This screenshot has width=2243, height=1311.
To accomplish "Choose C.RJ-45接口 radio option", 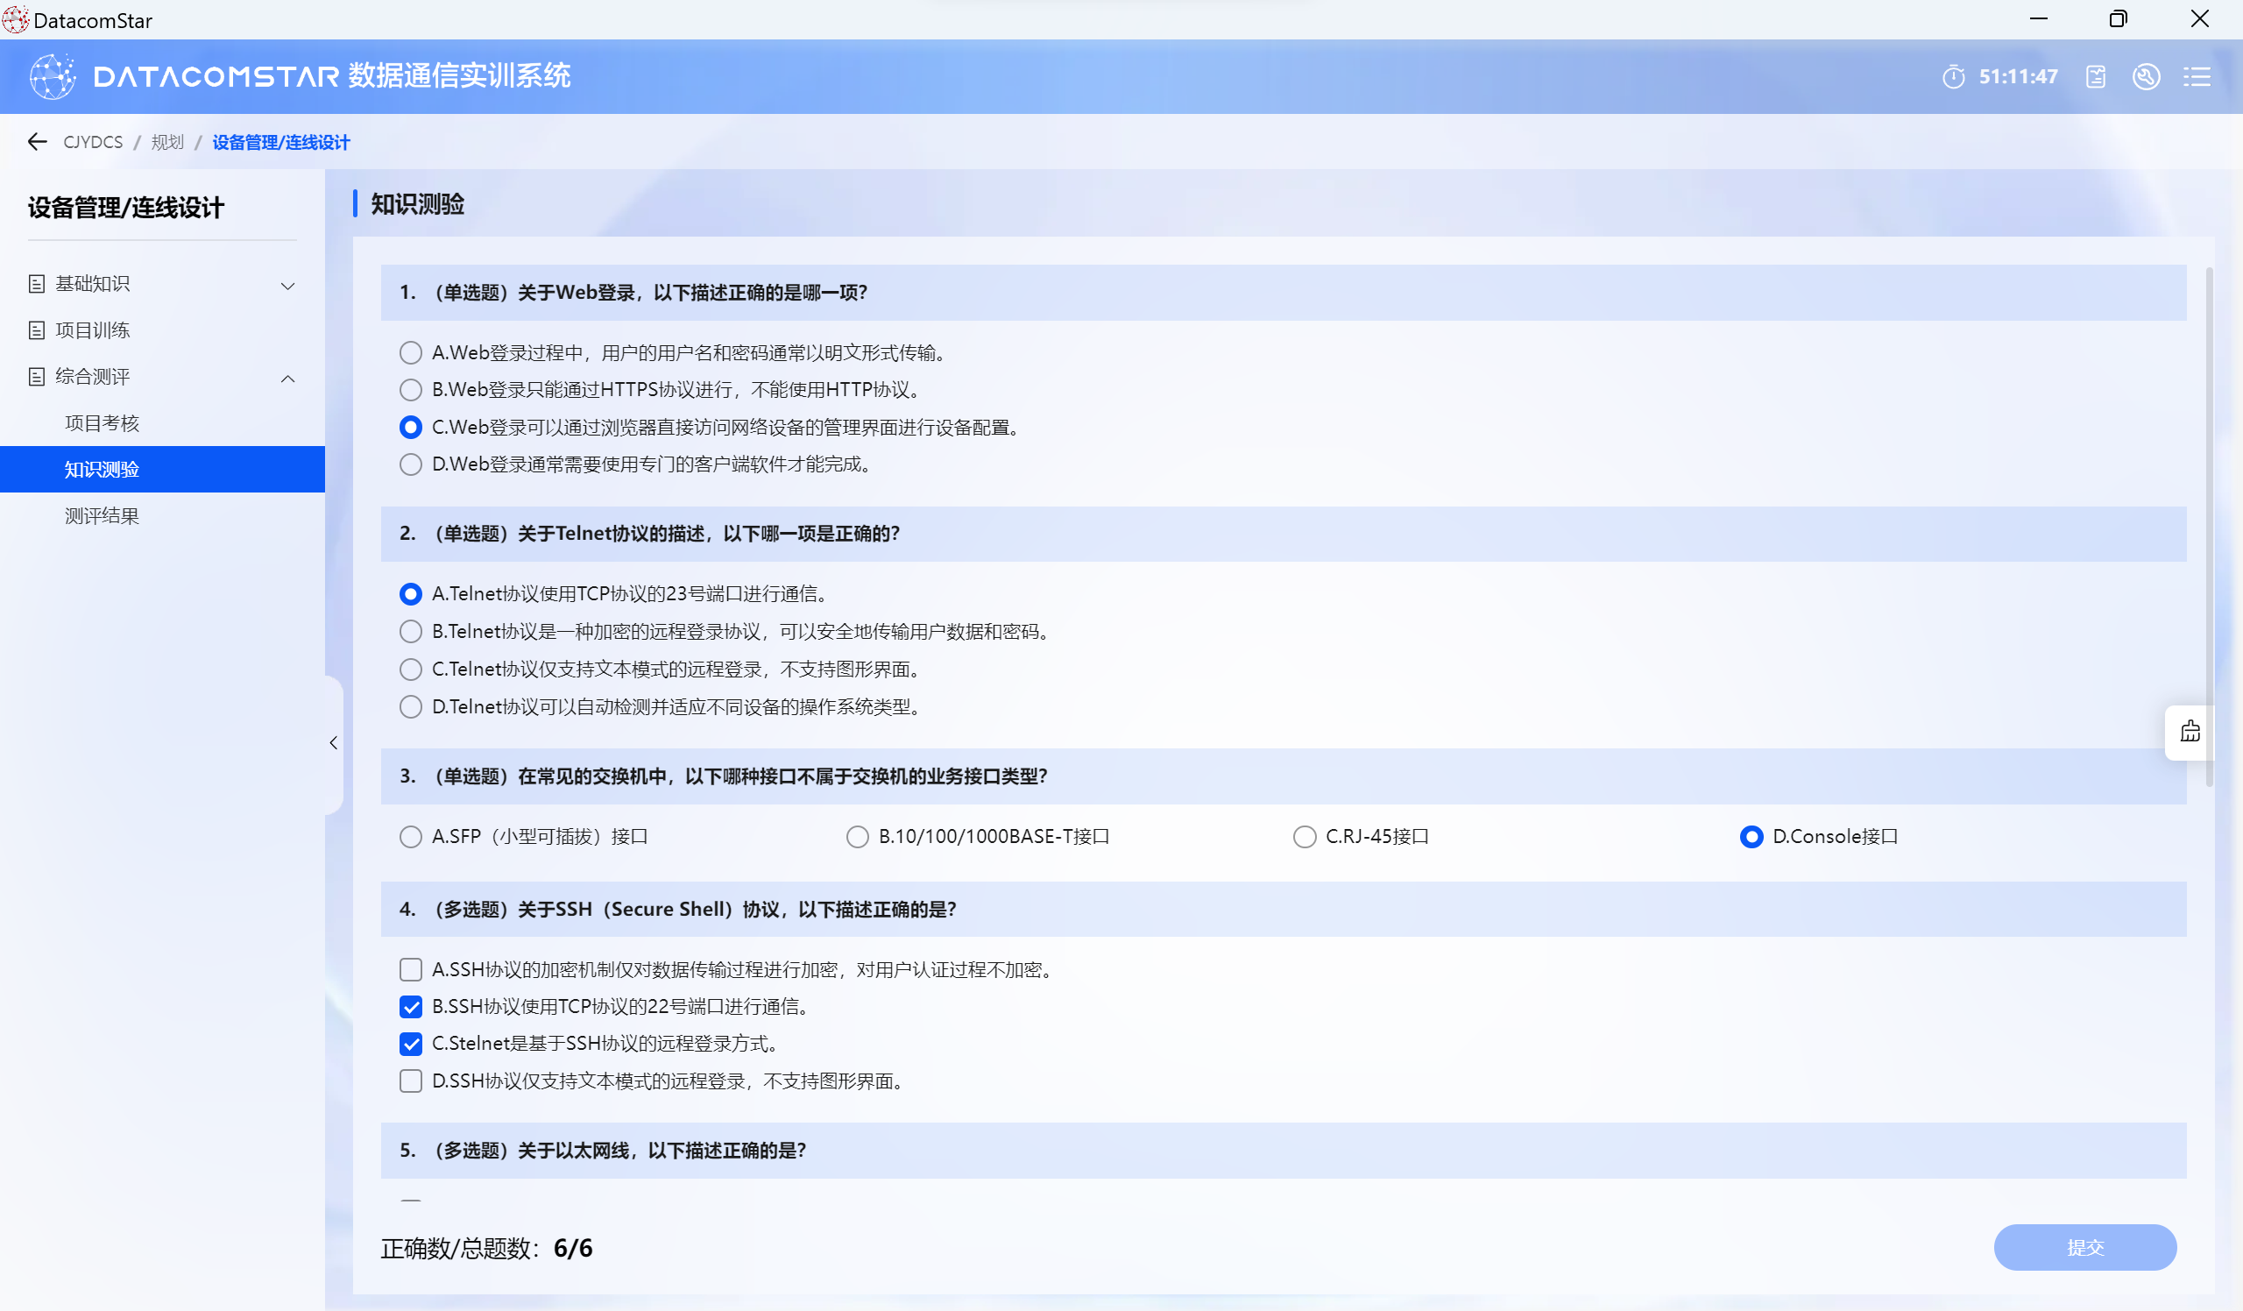I will pyautogui.click(x=1304, y=837).
